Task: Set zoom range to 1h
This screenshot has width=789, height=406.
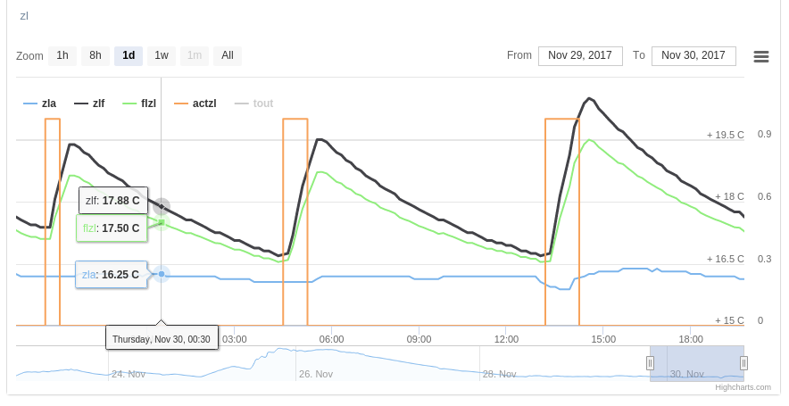Action: click(62, 56)
